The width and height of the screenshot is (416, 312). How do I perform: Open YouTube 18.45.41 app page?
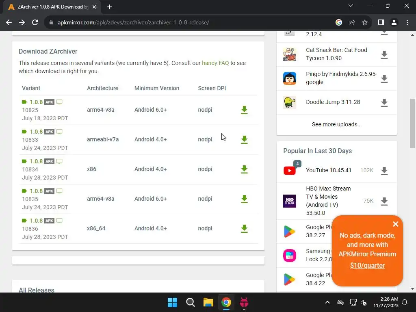[328, 170]
